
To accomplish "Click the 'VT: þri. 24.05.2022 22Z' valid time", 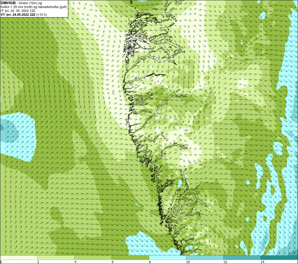I will (18, 15).
